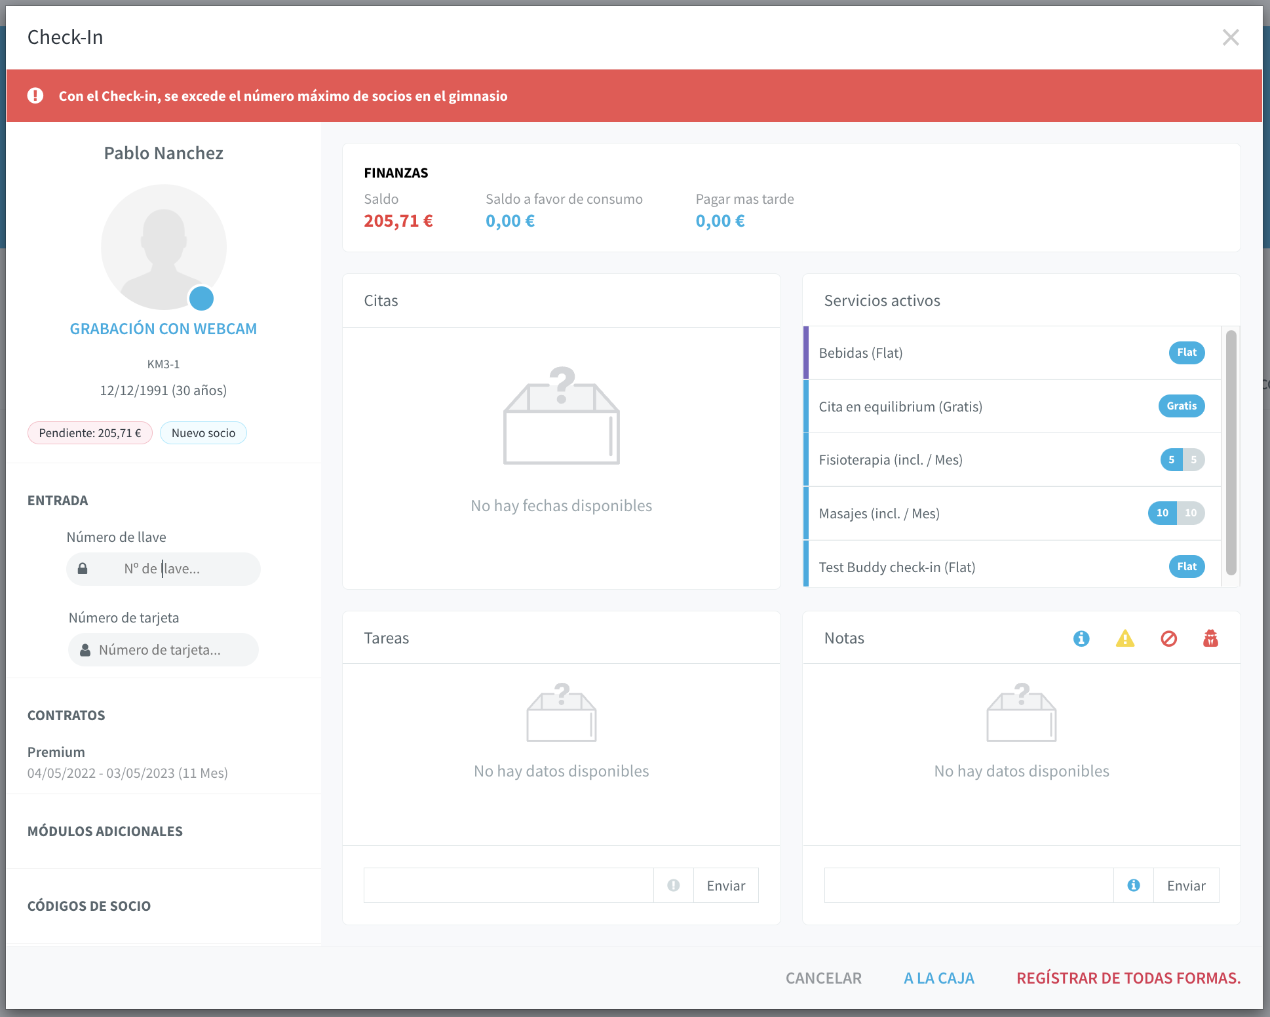Click the red spy note icon
The width and height of the screenshot is (1270, 1017).
[1210, 638]
